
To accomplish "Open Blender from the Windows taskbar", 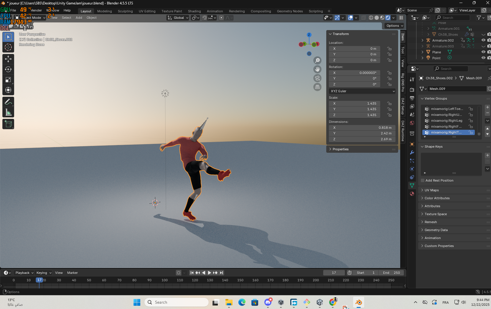I will tap(359, 302).
